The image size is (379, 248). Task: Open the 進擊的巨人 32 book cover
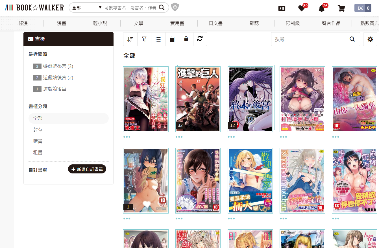click(x=198, y=99)
